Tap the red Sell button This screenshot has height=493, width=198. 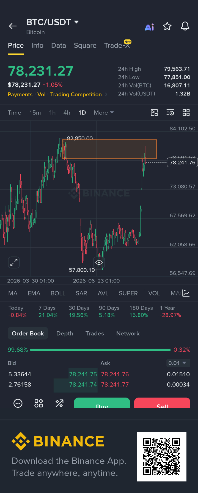coord(162,403)
